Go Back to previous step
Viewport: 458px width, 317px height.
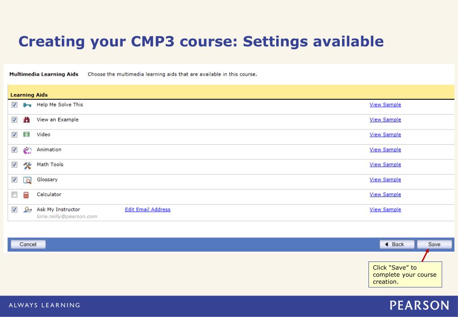[x=397, y=244]
